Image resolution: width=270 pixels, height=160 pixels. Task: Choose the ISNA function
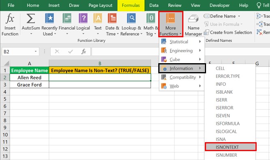[230, 139]
